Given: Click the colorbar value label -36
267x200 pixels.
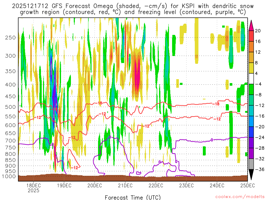Looking at the screenshot, I should pos(260,169).
